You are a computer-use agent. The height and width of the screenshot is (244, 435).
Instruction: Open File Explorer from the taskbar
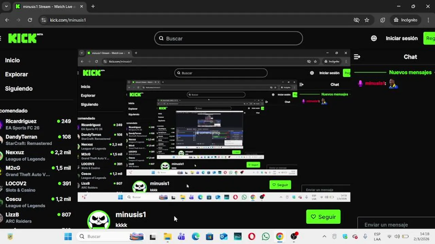pyautogui.click(x=167, y=237)
